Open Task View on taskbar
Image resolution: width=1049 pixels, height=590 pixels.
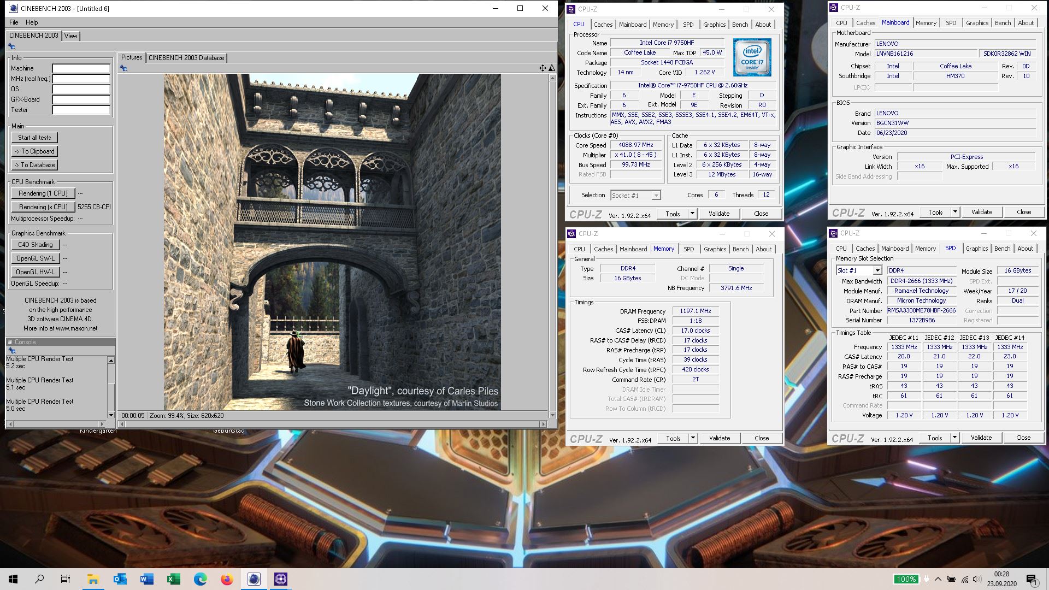[x=66, y=579]
